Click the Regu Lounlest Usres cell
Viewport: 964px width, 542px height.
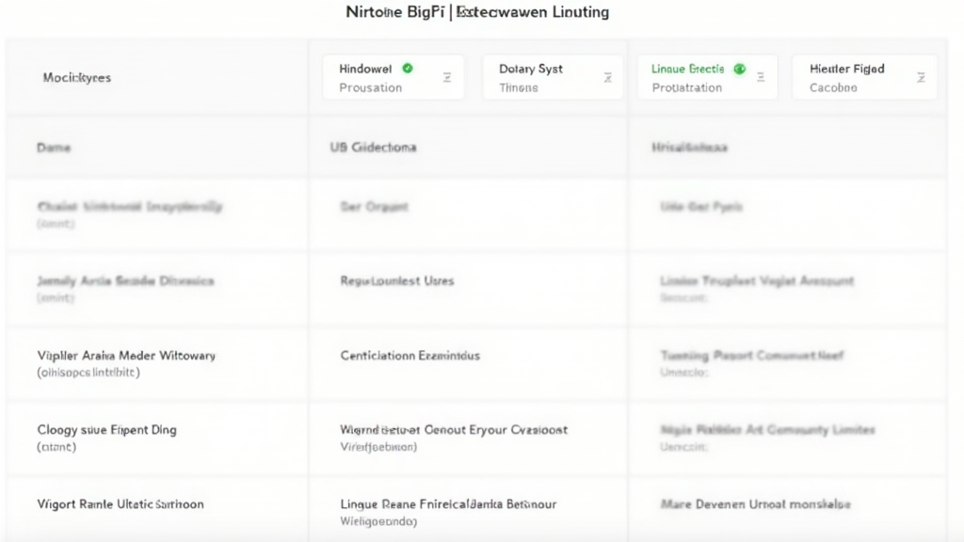pyautogui.click(x=396, y=280)
